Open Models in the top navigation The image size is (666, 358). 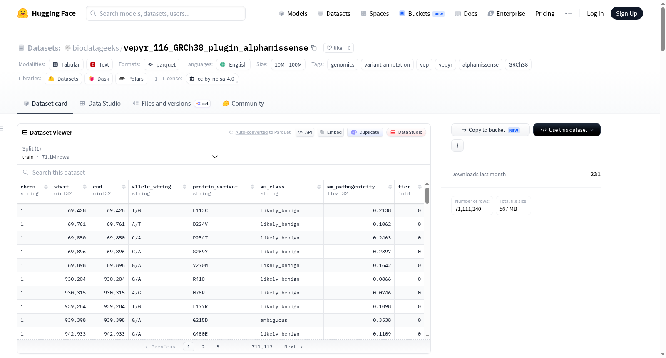(x=293, y=13)
